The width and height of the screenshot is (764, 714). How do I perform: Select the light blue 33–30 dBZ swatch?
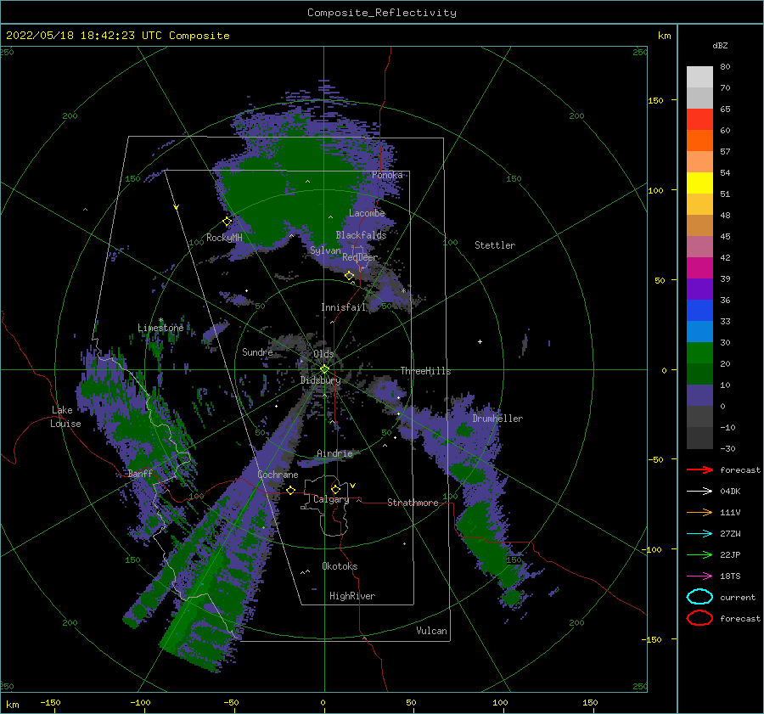tap(699, 332)
